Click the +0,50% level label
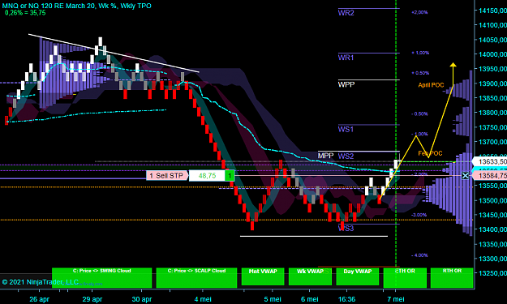The width and height of the screenshot is (507, 304). point(420,73)
